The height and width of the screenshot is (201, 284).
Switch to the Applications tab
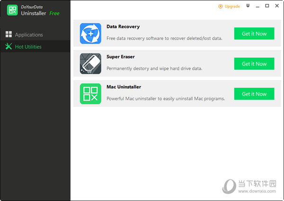tap(35, 34)
